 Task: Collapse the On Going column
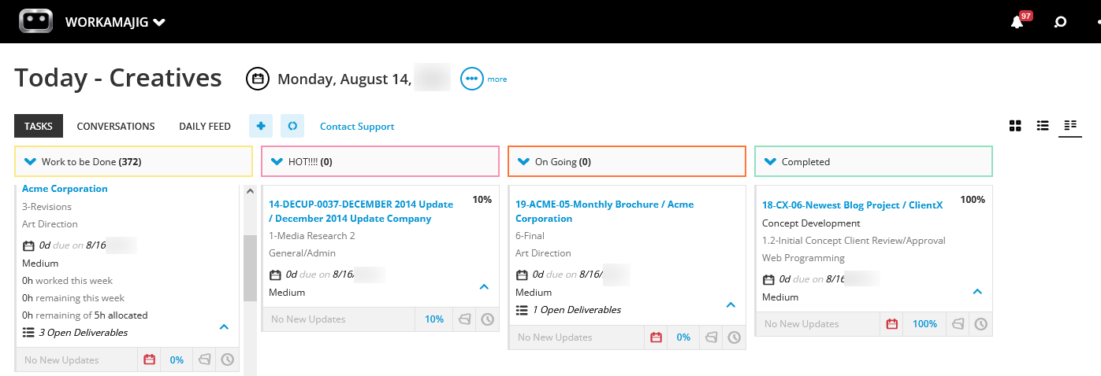pos(524,162)
